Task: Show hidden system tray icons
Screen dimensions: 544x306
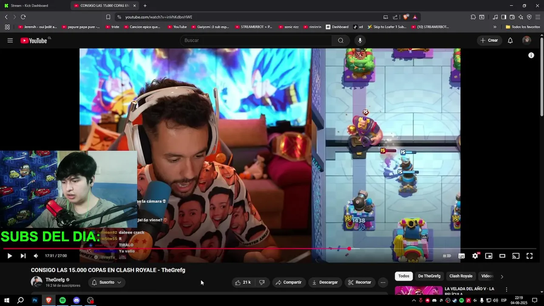Action: click(414, 300)
